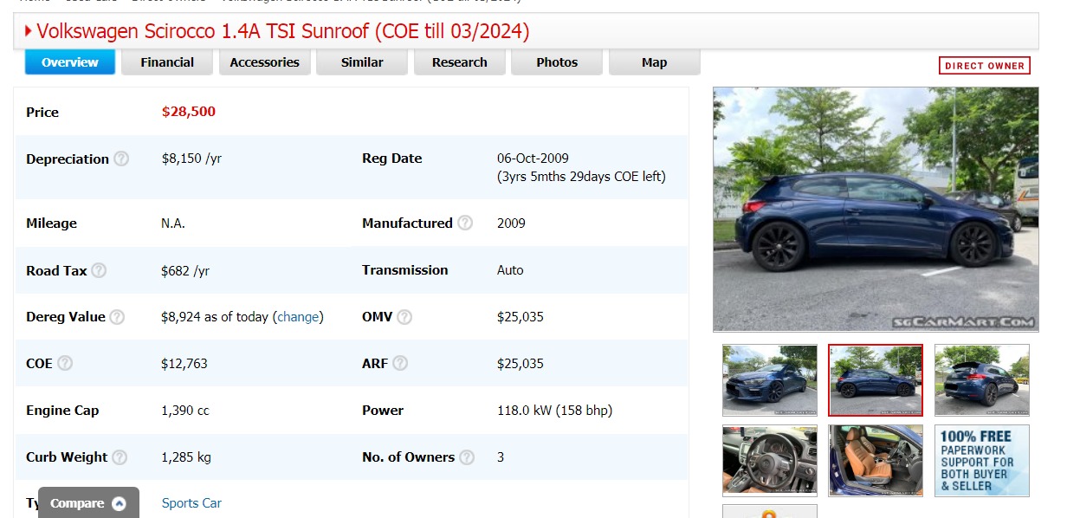Switch to the Financial tab
The width and height of the screenshot is (1067, 518).
[167, 62]
